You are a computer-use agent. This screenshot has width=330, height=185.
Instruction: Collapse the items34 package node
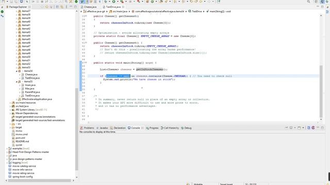pos(16,71)
